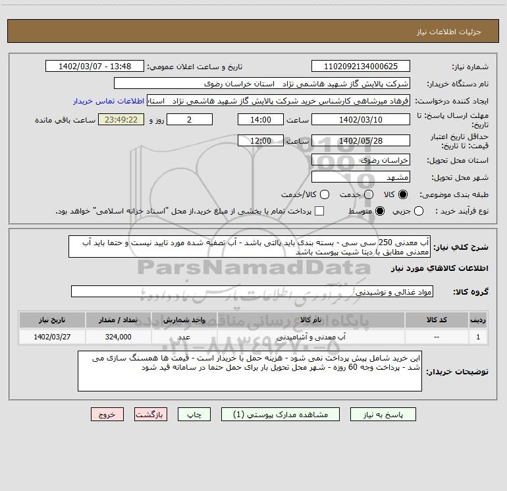Click the بازگشت back button
The image size is (507, 491).
click(x=151, y=415)
